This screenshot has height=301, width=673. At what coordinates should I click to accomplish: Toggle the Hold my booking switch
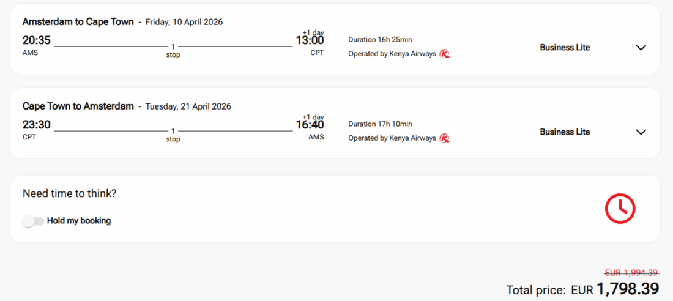pyautogui.click(x=34, y=221)
